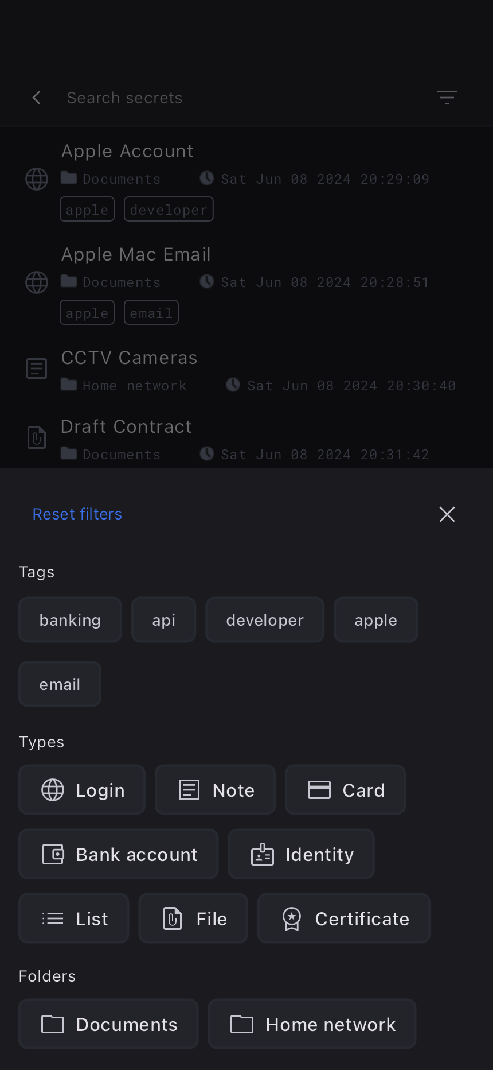Close the filters panel
This screenshot has width=493, height=1070.
click(x=447, y=514)
